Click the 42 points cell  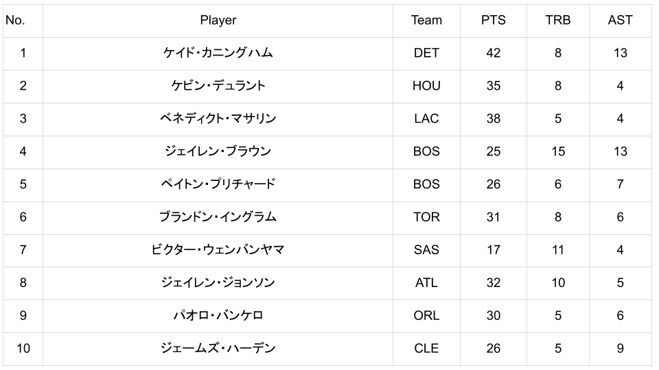tap(493, 53)
